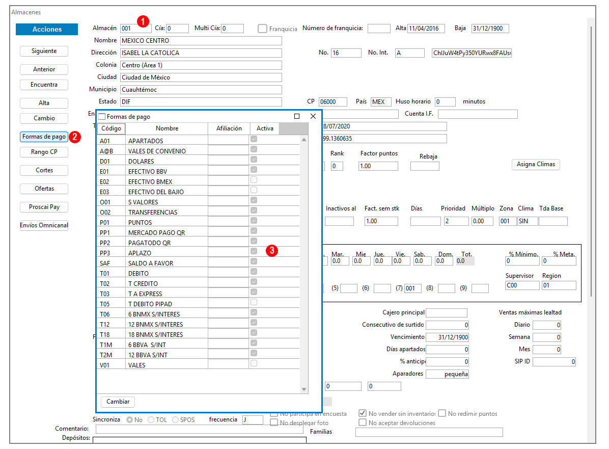Click the Proscai Pay button
This screenshot has width=609, height=449.
tap(44, 207)
